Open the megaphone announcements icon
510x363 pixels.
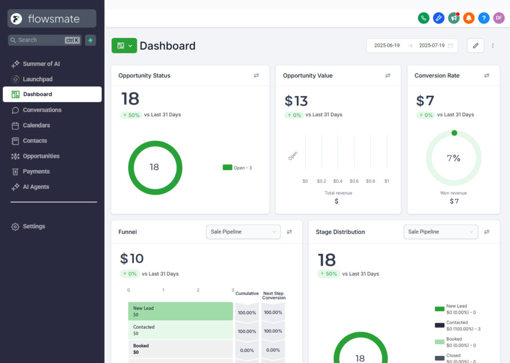pos(454,18)
